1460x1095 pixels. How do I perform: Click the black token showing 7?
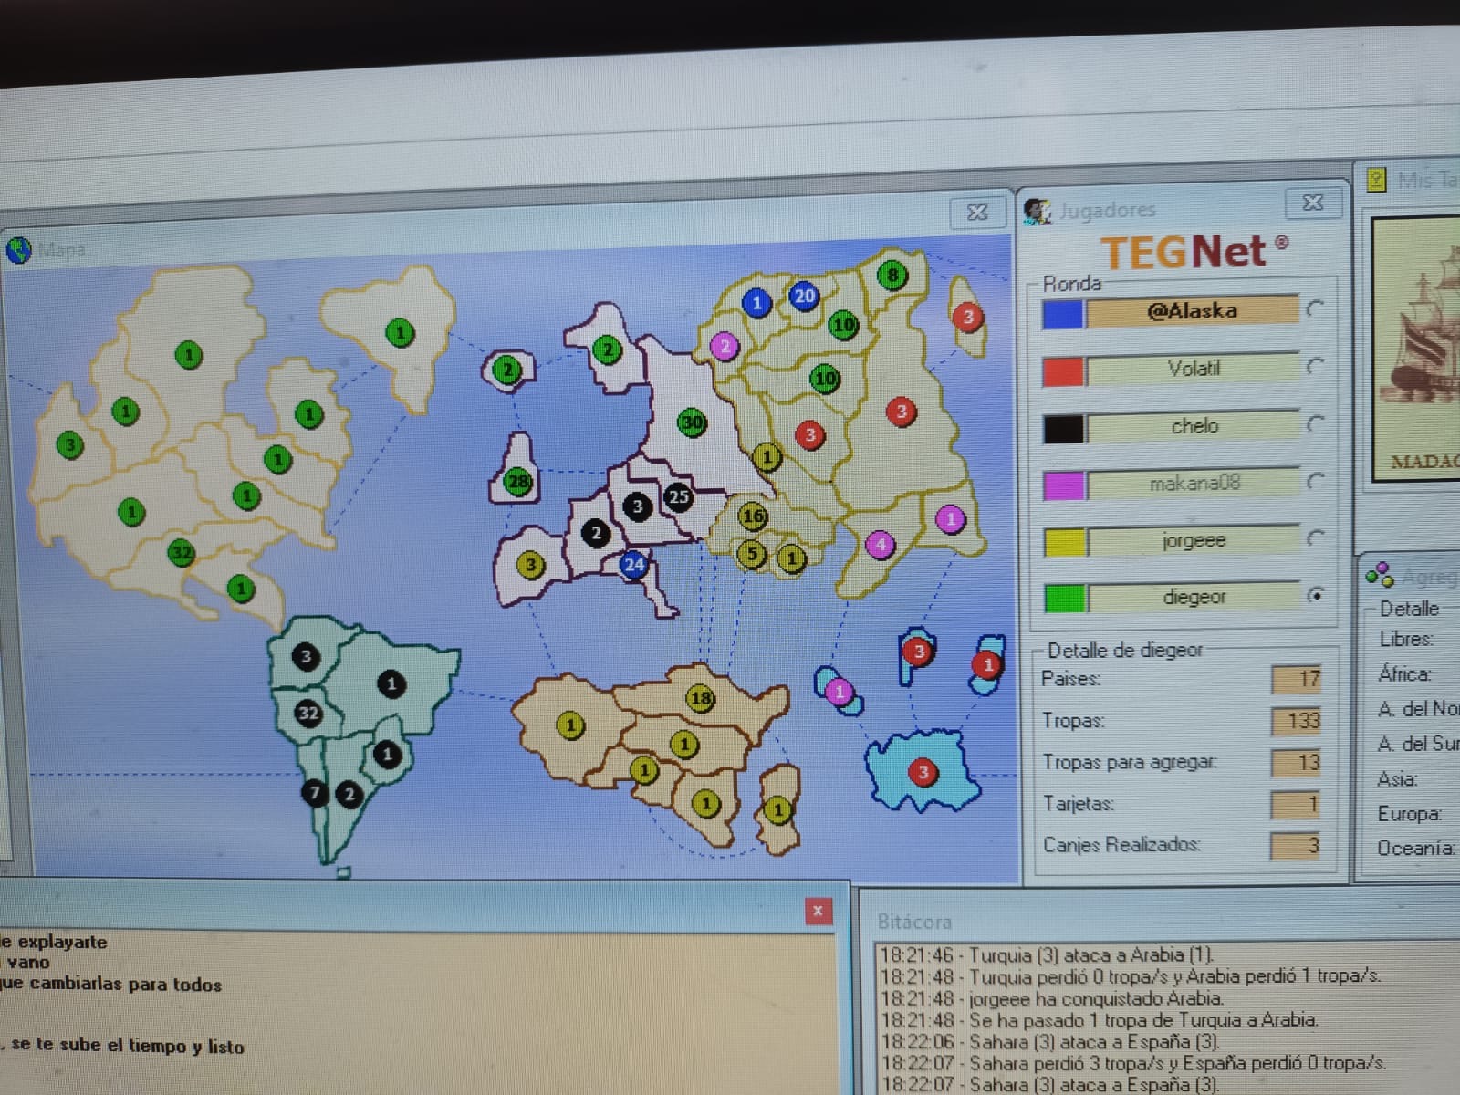315,792
